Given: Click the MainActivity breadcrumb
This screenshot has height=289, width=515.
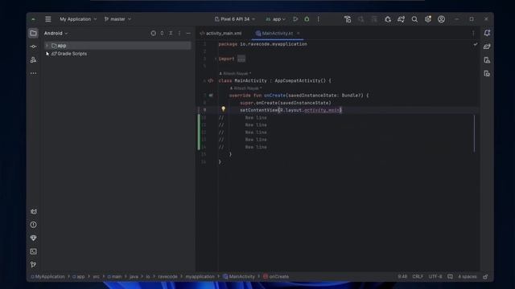Looking at the screenshot, I should [x=239, y=276].
